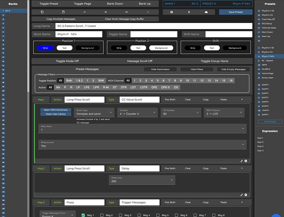Open the three-dots more options icon

pyautogui.click(x=148, y=12)
